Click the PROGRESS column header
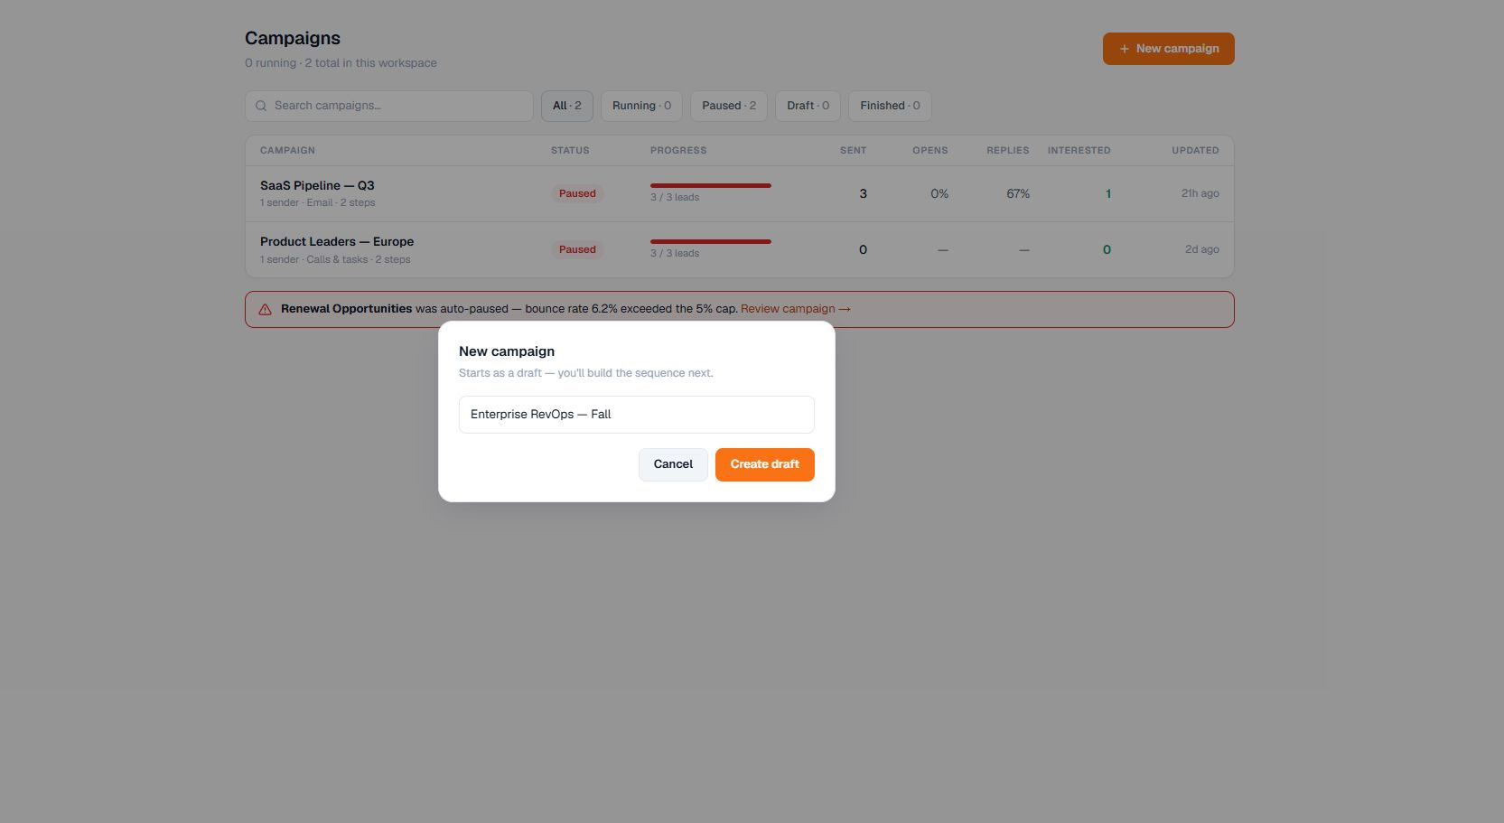 pyautogui.click(x=678, y=151)
